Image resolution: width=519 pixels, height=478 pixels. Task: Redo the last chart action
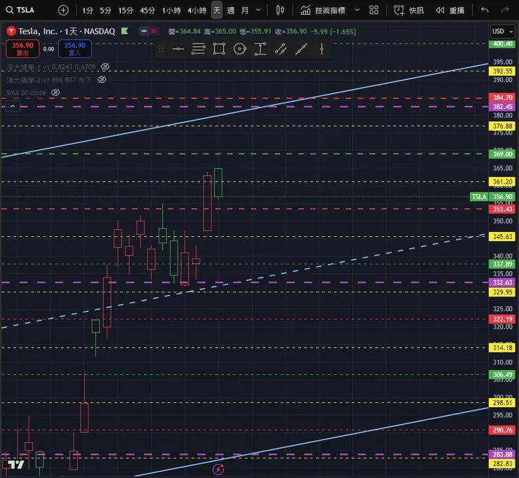pyautogui.click(x=505, y=11)
